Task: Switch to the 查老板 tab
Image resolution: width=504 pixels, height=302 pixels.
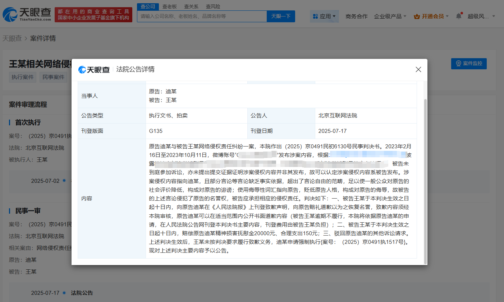Action: tap(169, 6)
